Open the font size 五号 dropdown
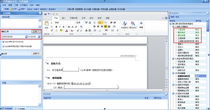The height and width of the screenshot is (110, 210). [83, 23]
